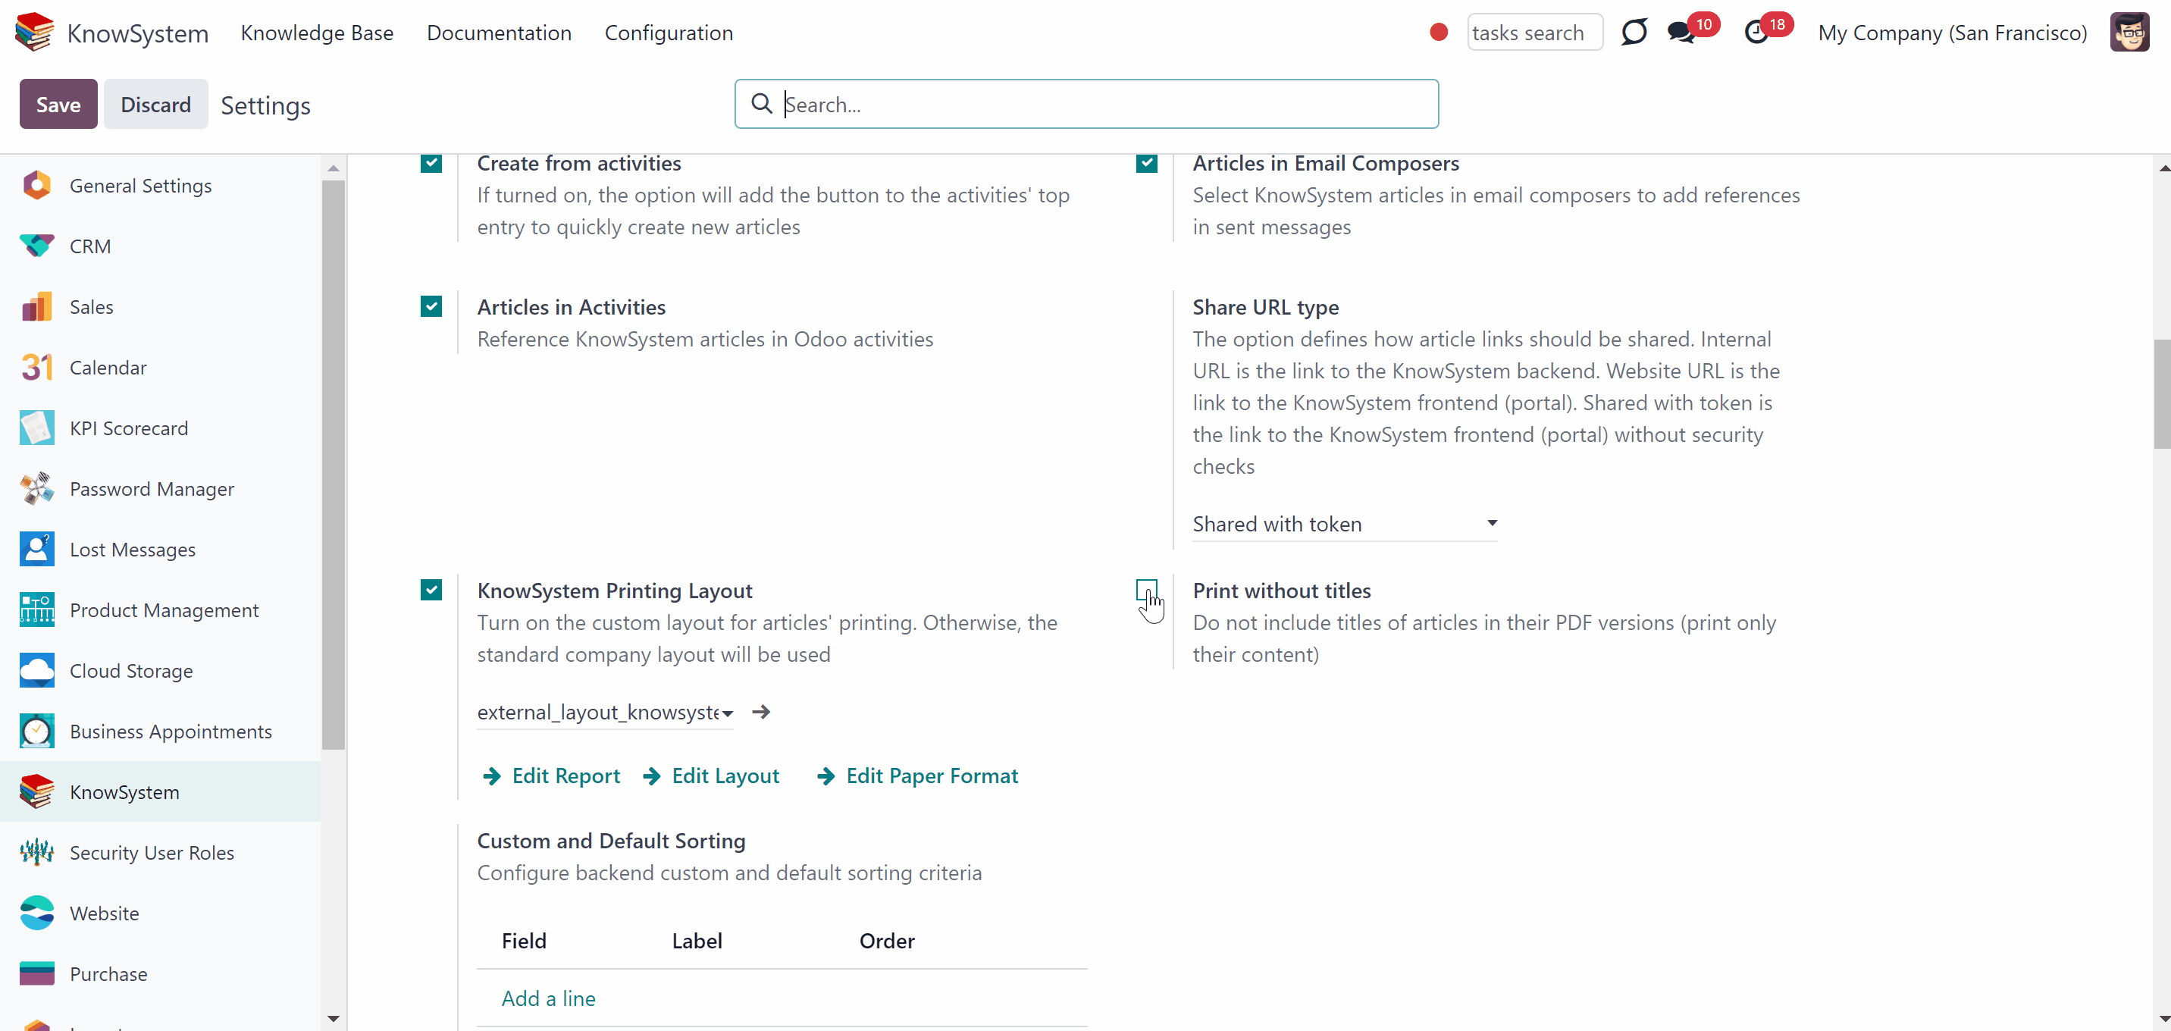The image size is (2171, 1031).
Task: Select the Cloud Storage app icon
Action: coord(37,671)
